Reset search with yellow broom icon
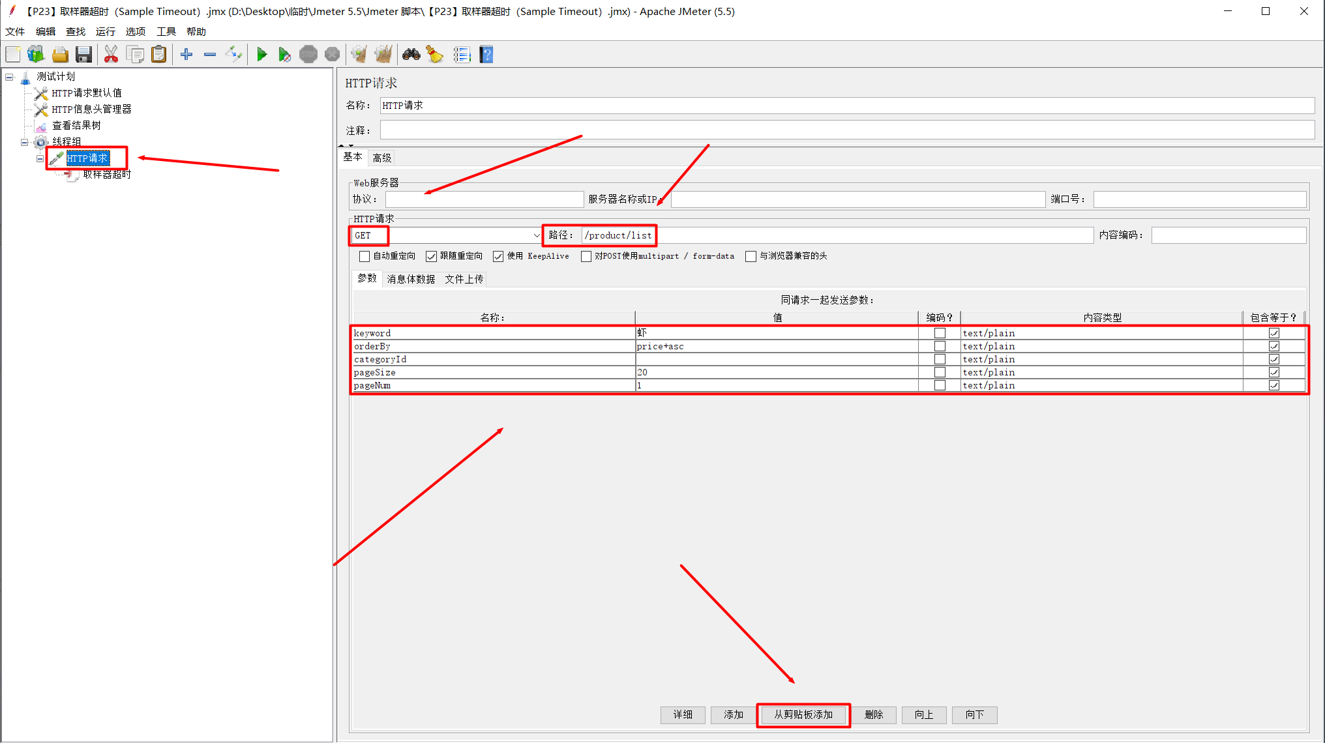 pyautogui.click(x=435, y=55)
